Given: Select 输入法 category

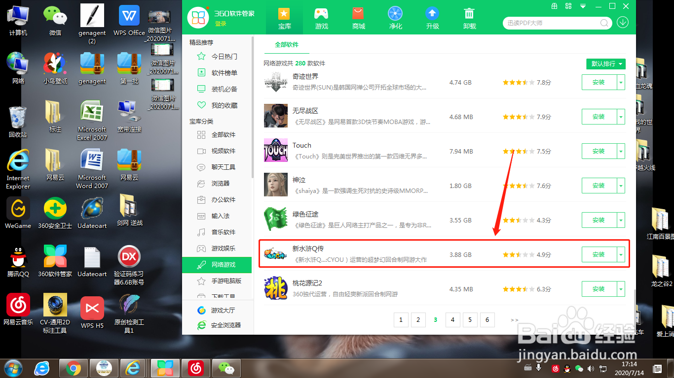Looking at the screenshot, I should pyautogui.click(x=217, y=216).
